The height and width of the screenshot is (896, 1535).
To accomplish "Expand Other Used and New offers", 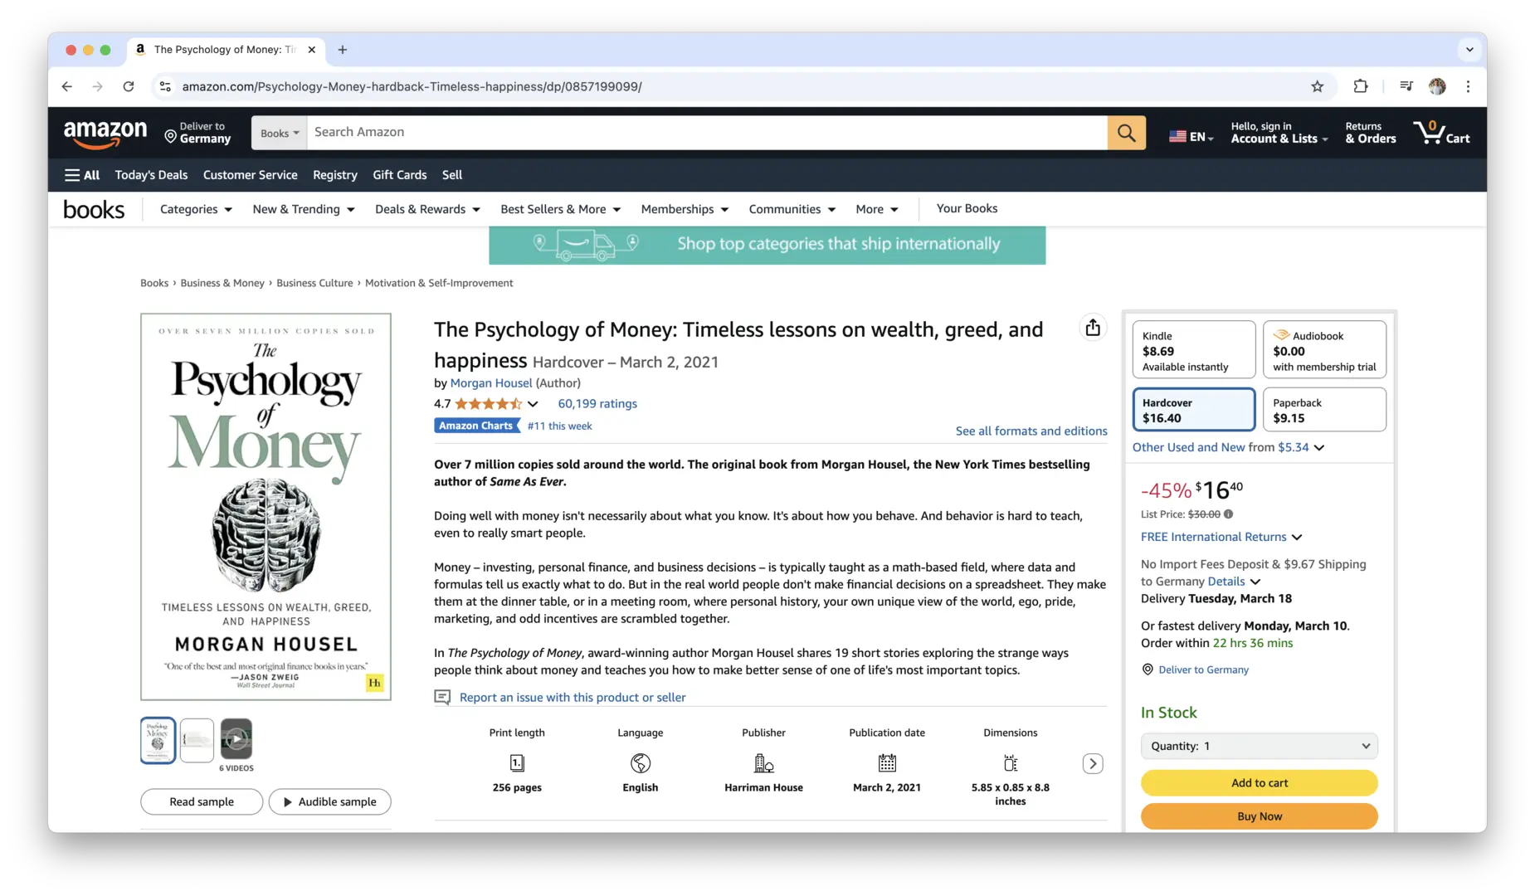I will [1319, 447].
